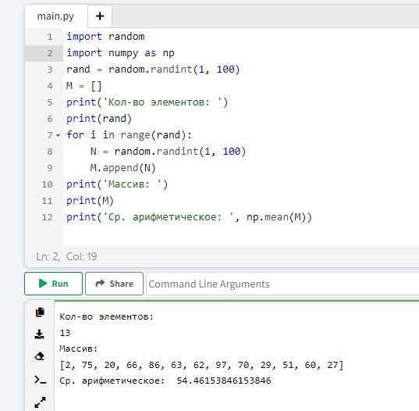Run the program
The width and height of the screenshot is (419, 411).
coord(53,284)
